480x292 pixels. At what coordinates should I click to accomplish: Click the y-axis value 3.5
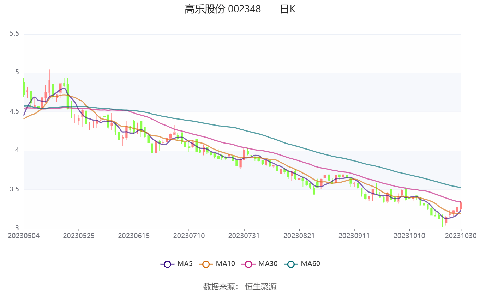[x=14, y=190]
